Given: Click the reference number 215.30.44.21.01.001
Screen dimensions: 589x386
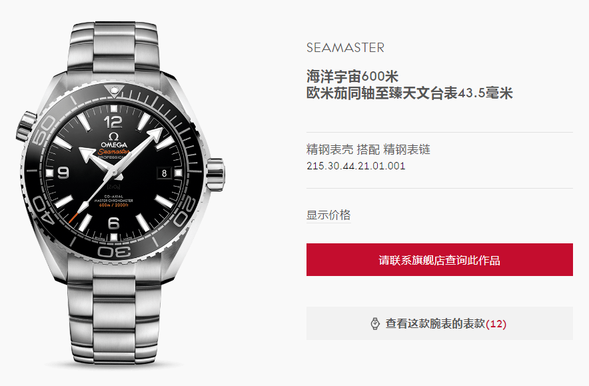Looking at the screenshot, I should point(356,166).
